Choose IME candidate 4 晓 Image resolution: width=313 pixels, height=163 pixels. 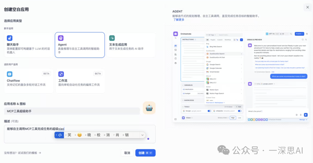(x=88, y=135)
